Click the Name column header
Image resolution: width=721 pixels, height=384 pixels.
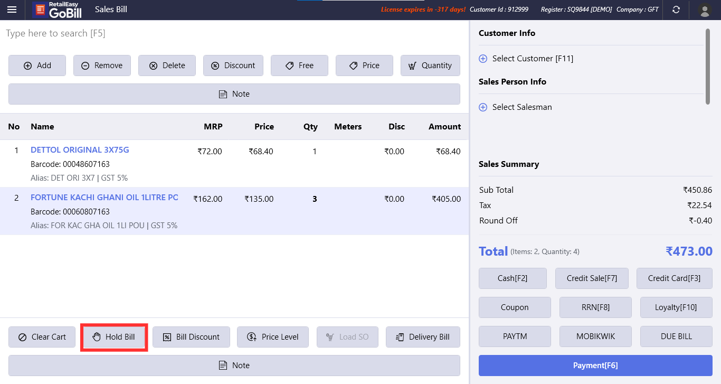tap(42, 127)
